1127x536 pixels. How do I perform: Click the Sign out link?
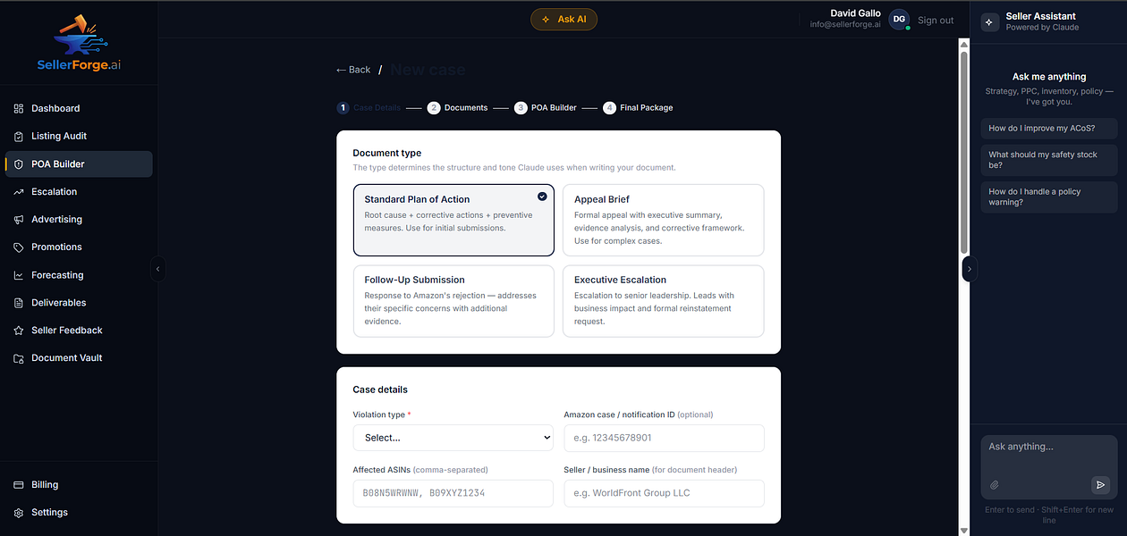point(936,21)
